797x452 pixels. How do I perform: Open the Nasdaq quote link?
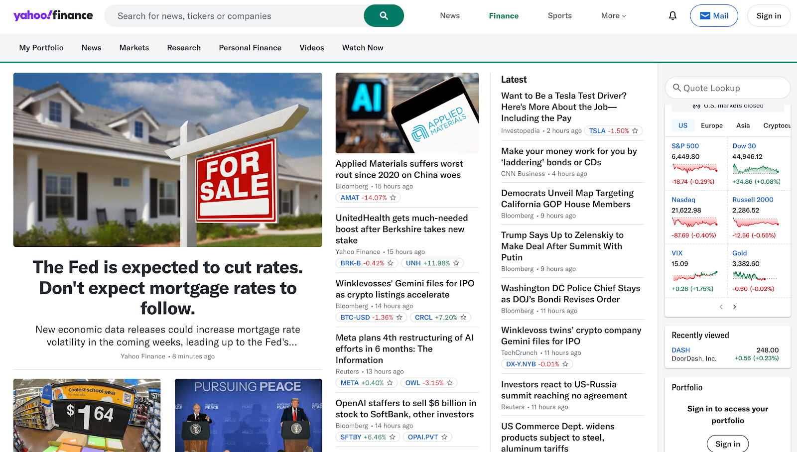pyautogui.click(x=683, y=200)
